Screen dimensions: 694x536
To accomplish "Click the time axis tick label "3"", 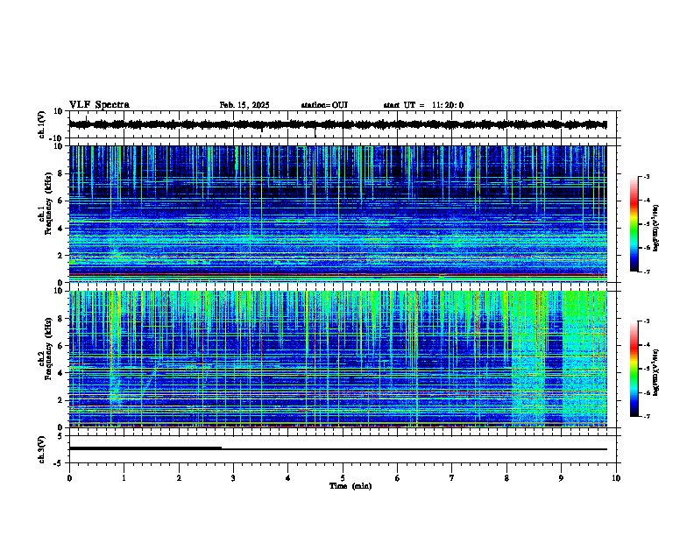I will click(233, 478).
